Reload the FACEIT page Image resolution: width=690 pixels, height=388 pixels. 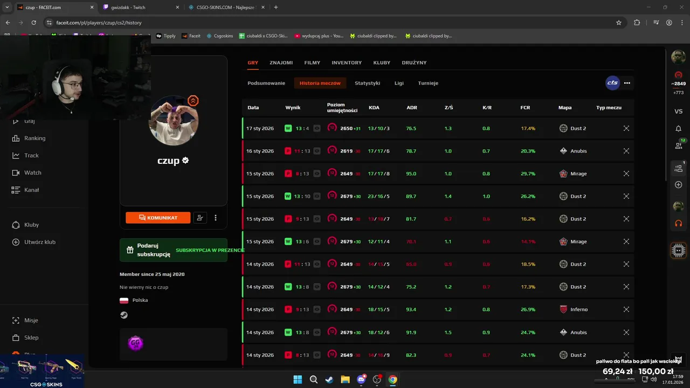coord(33,23)
